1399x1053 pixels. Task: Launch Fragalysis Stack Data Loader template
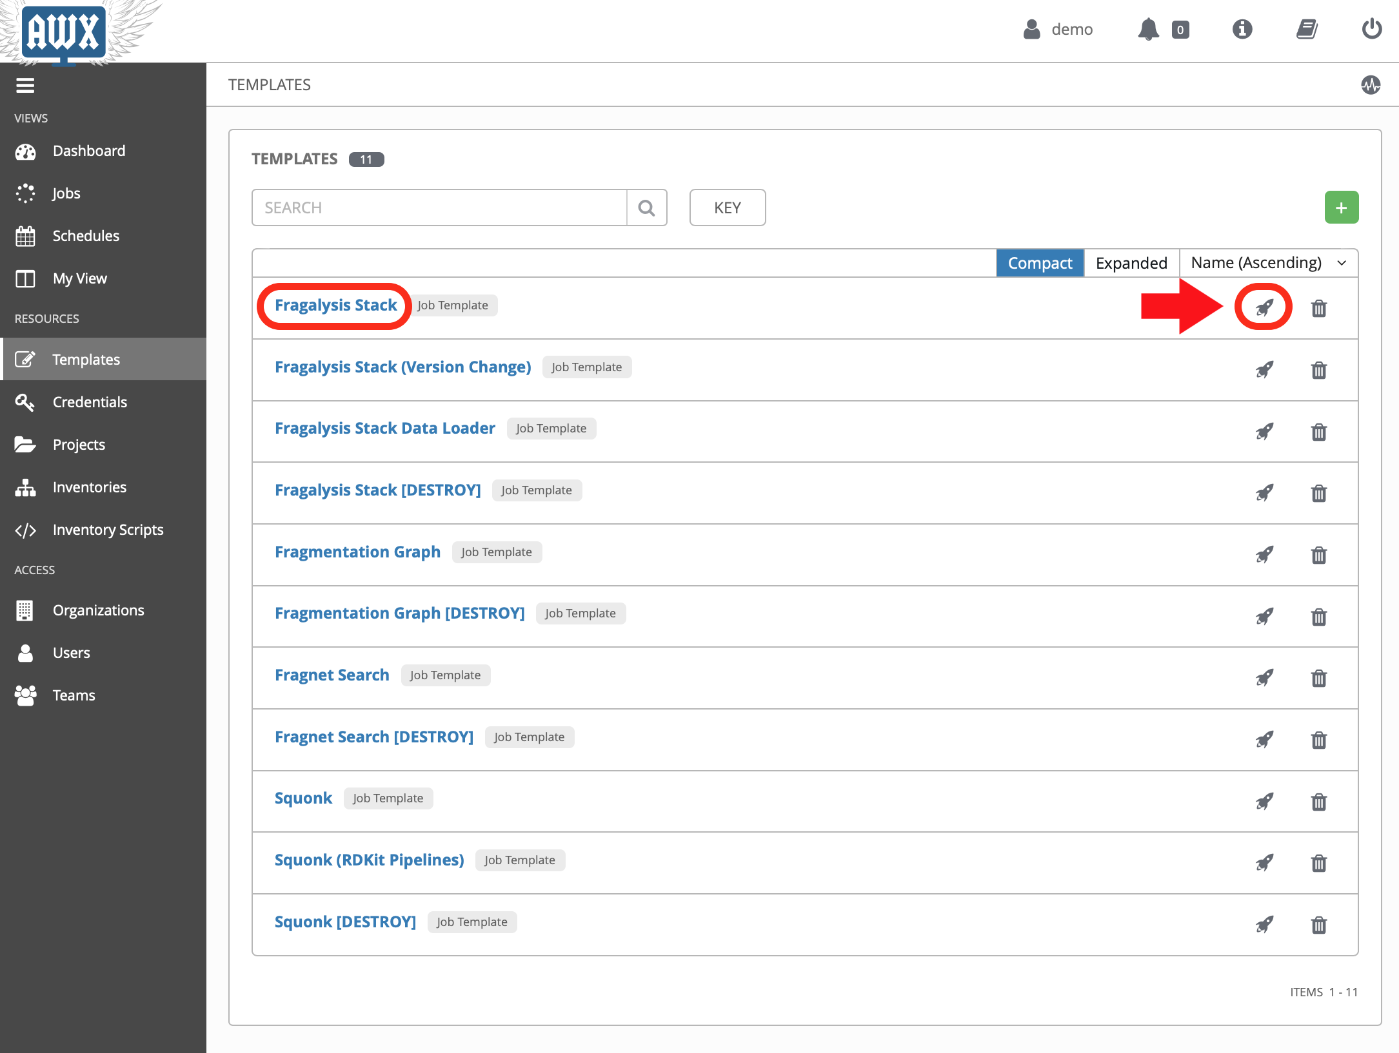(x=1264, y=431)
